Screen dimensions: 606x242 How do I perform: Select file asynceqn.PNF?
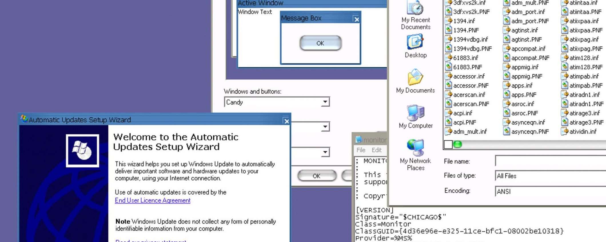pyautogui.click(x=530, y=131)
